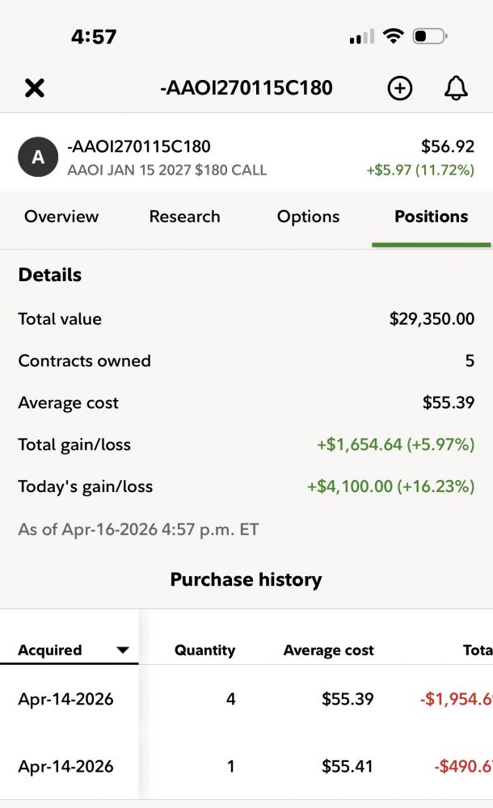Viewport: 493px width, 808px height.
Task: Open the Research tab
Action: [x=184, y=217]
